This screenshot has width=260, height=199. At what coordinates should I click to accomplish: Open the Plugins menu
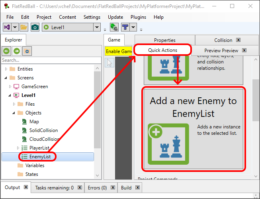pos(138,17)
